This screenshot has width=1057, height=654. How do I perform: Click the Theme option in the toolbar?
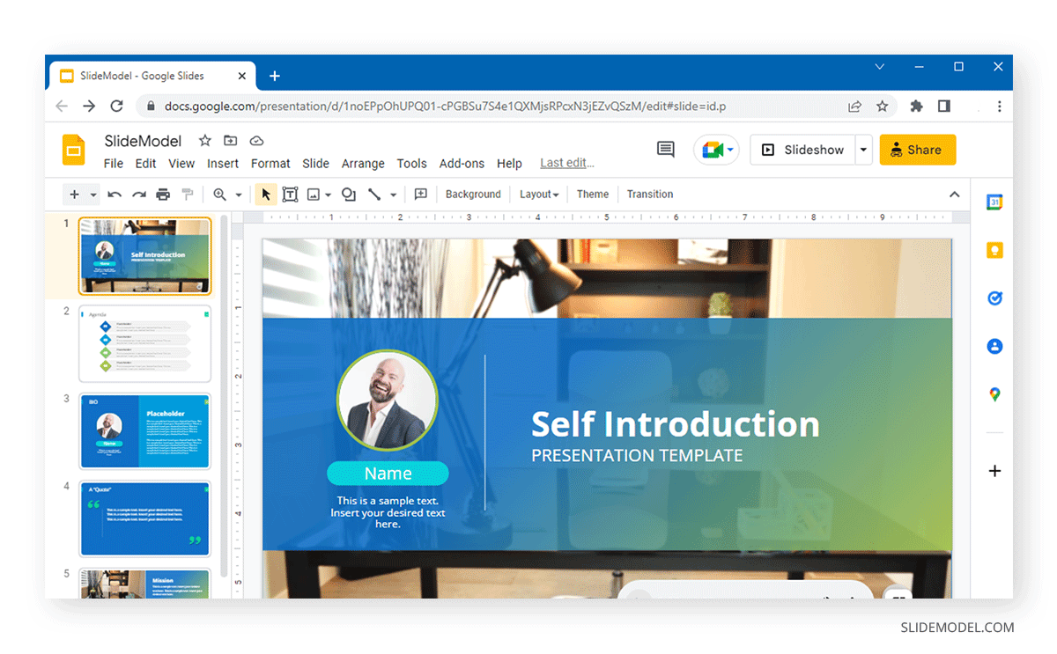coord(592,194)
